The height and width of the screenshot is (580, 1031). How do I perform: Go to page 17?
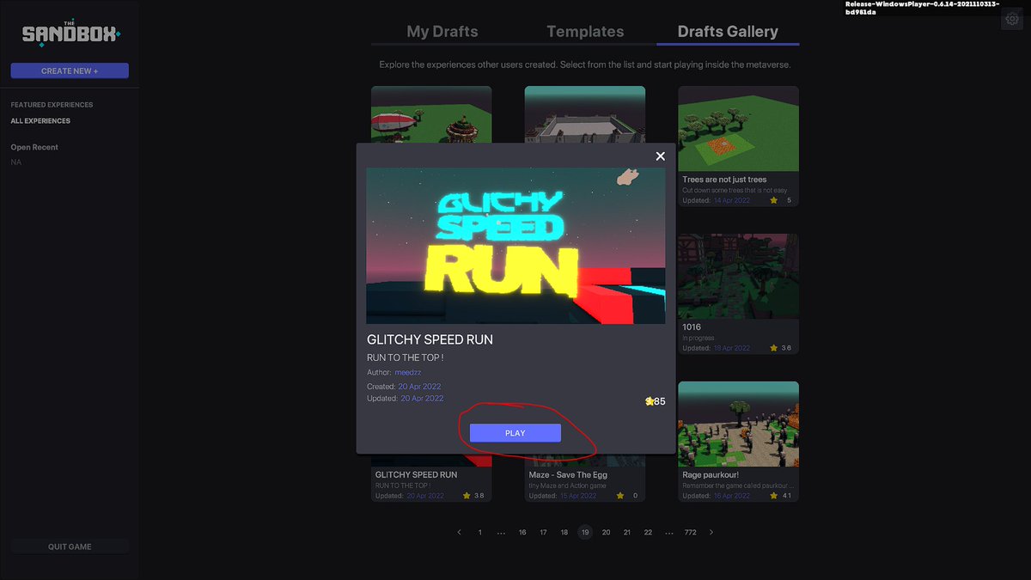[x=543, y=533]
